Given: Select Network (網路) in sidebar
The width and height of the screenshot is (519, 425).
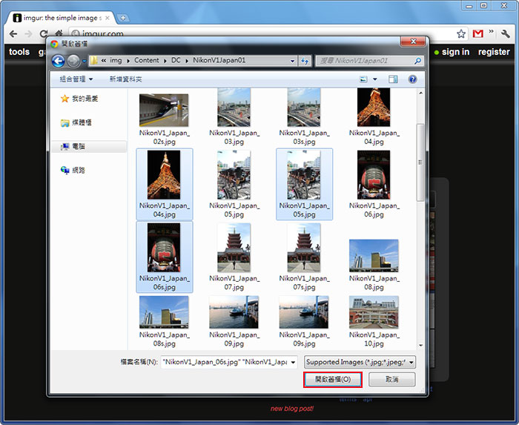Looking at the screenshot, I should (x=73, y=170).
